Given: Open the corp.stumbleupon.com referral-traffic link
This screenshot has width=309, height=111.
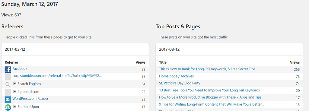Looking at the screenshot, I should tap(57, 76).
